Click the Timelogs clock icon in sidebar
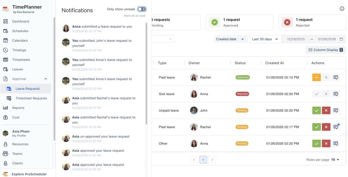This screenshot has width=348, height=177. point(5,50)
